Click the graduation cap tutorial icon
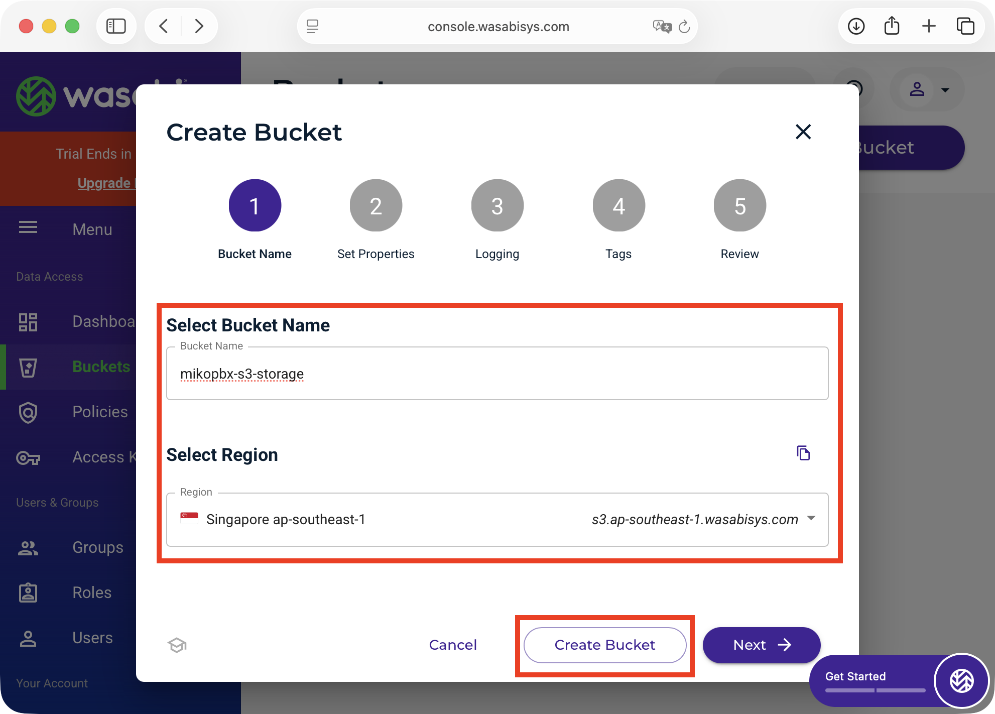995x714 pixels. (x=177, y=645)
